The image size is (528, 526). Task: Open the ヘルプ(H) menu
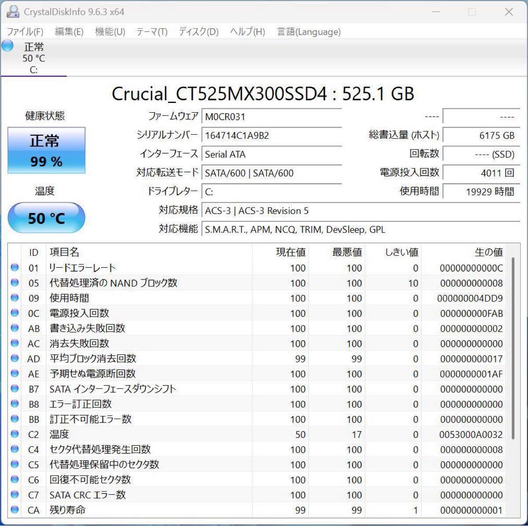[x=247, y=32]
